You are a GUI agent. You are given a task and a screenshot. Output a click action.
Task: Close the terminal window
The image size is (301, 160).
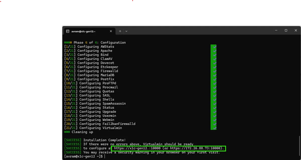tap(296, 31)
